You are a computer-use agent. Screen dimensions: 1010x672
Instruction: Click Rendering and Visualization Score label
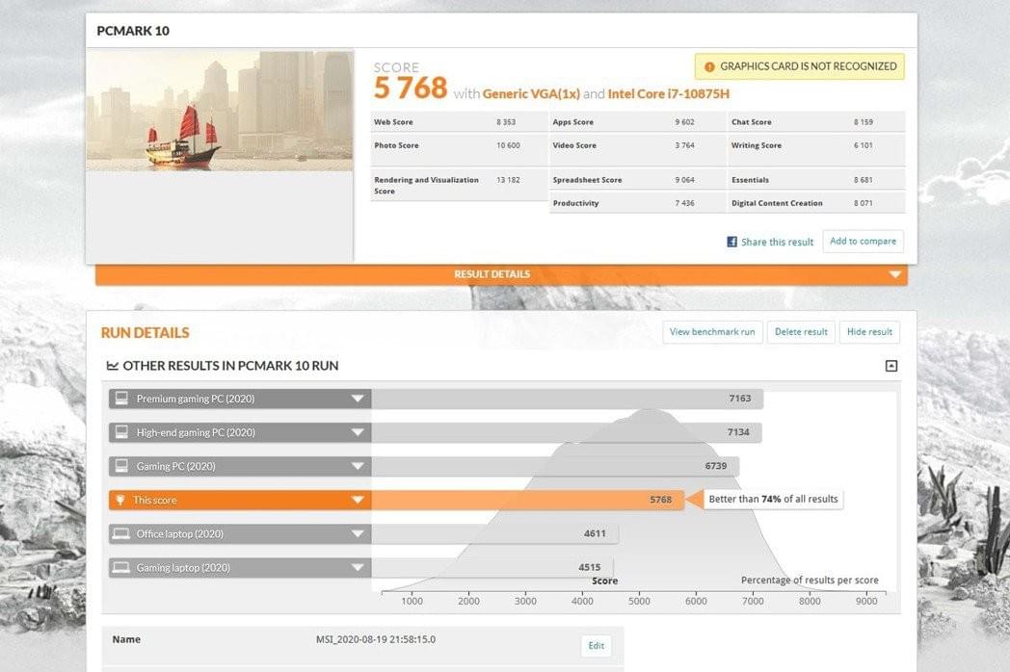coord(426,186)
